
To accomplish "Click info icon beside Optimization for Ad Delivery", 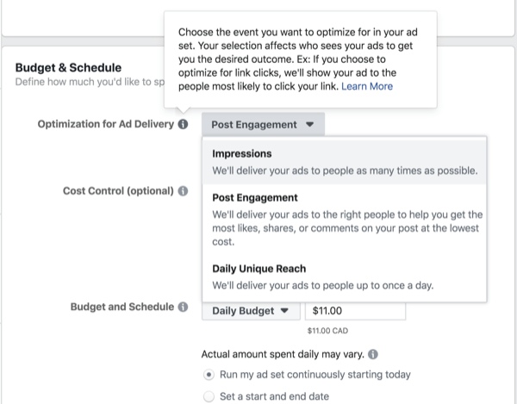I will coord(183,124).
